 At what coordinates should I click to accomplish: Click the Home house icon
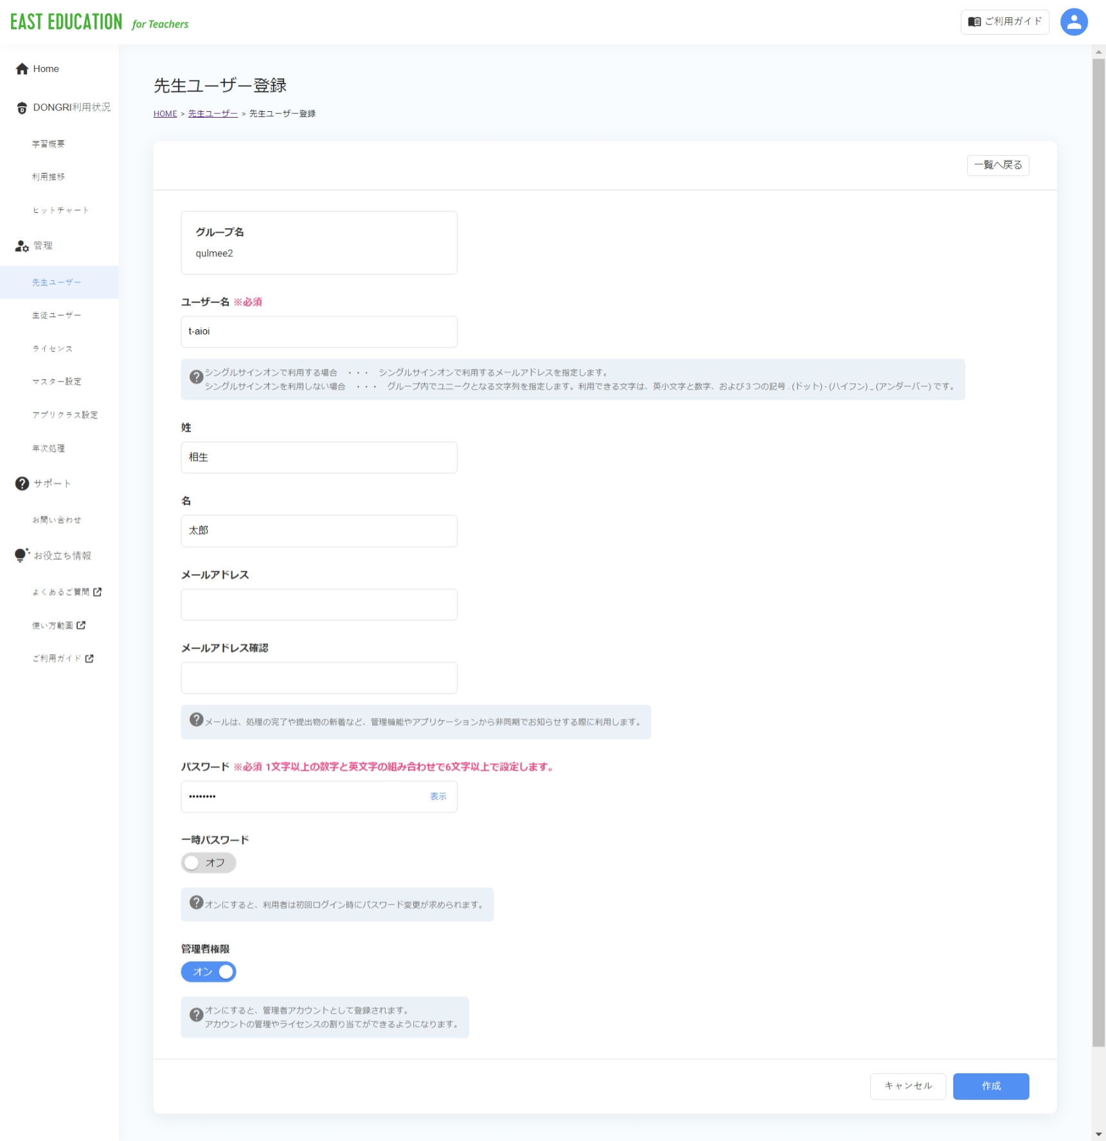pyautogui.click(x=22, y=69)
